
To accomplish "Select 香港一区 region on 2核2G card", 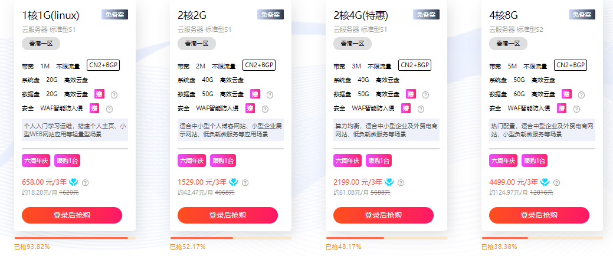I will point(196,44).
